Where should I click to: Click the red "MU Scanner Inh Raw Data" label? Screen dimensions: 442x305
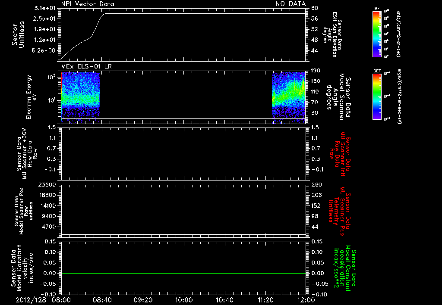(340, 154)
